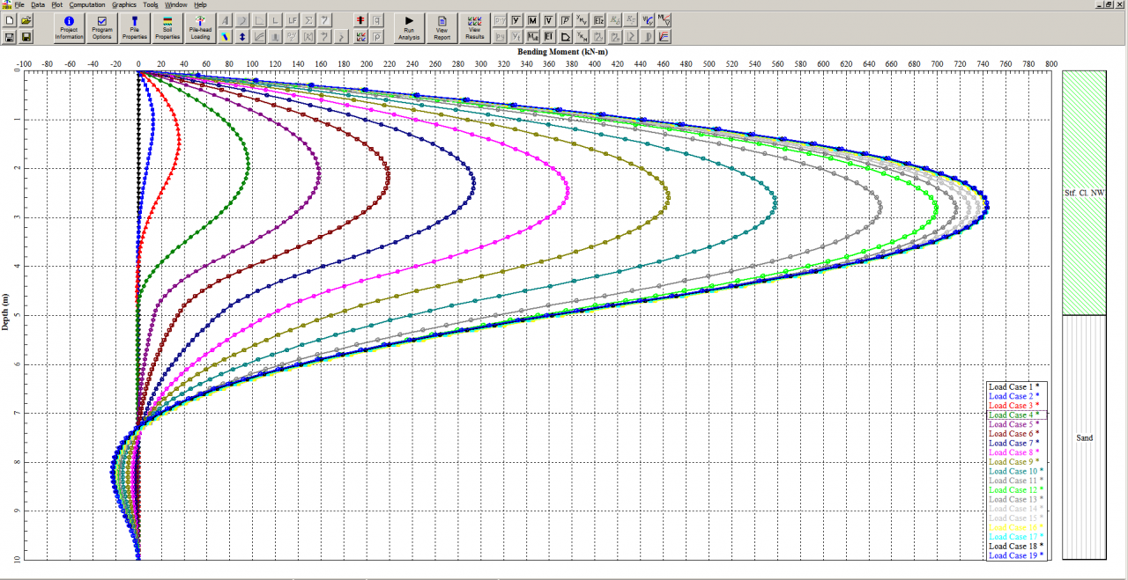Click the red pile cross-section icon
Viewport: 1128px width, 580px height.
tap(360, 19)
